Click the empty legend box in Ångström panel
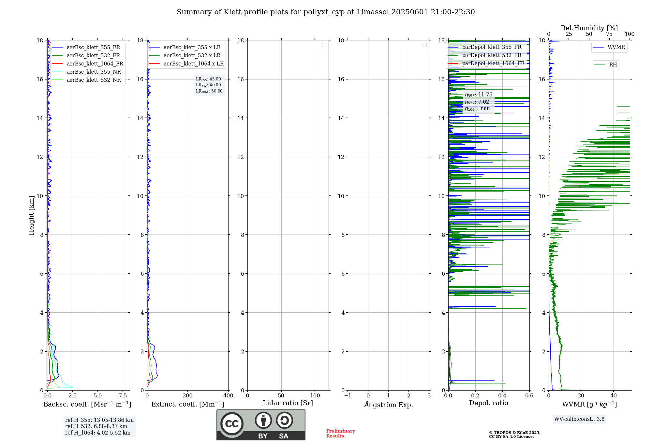The height and width of the screenshot is (443, 652). 424,45
